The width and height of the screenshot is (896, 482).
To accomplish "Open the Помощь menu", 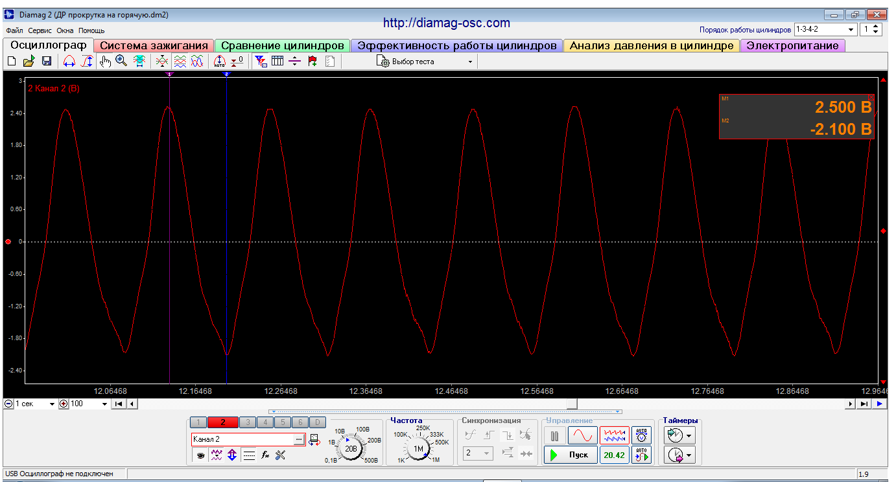I will (x=91, y=30).
